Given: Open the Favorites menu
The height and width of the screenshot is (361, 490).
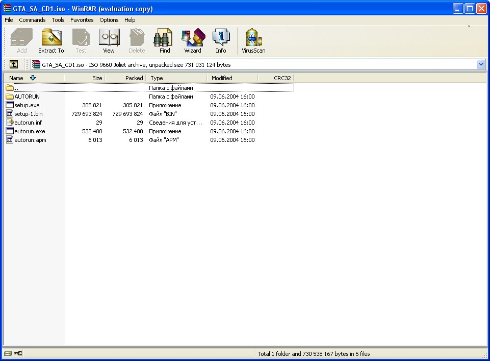Looking at the screenshot, I should (x=82, y=20).
